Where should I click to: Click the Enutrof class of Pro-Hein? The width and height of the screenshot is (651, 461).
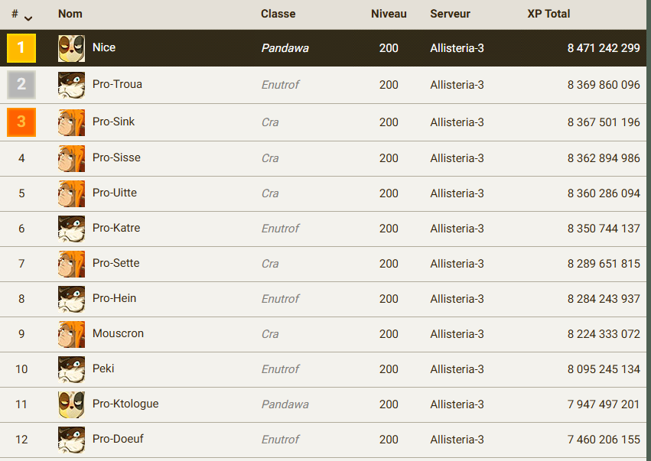coord(280,299)
